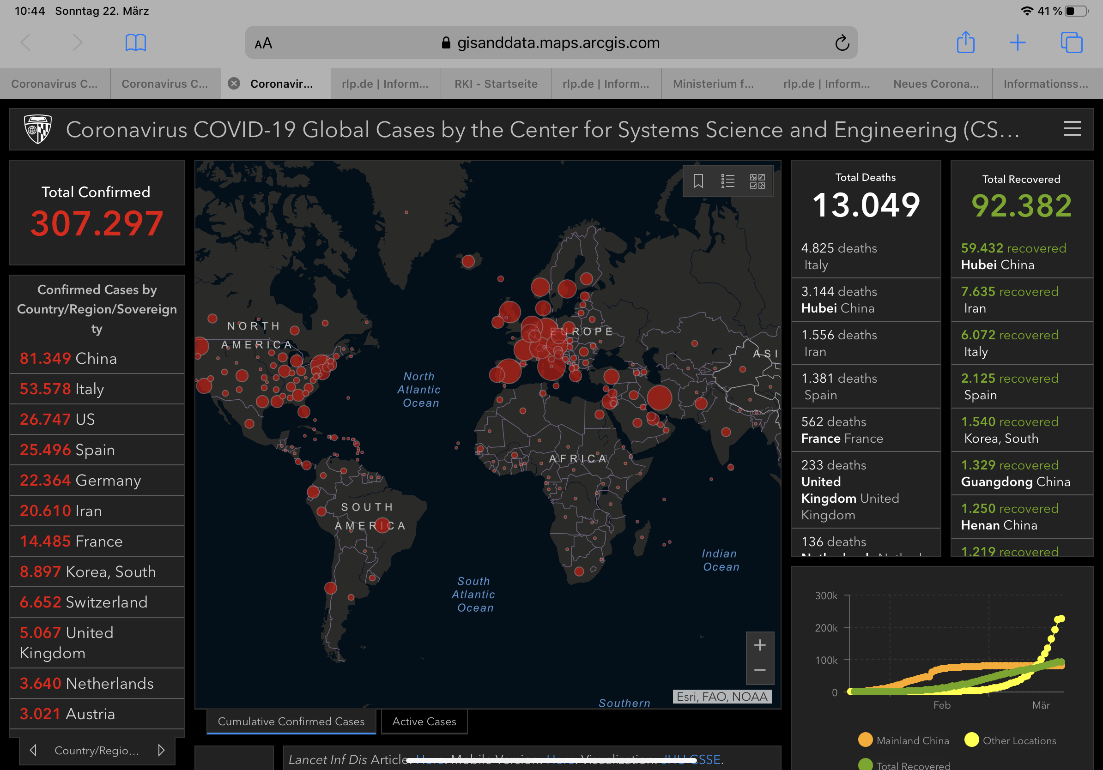Tap the Wi-Fi icon in the status bar
The width and height of the screenshot is (1103, 770).
[1027, 11]
